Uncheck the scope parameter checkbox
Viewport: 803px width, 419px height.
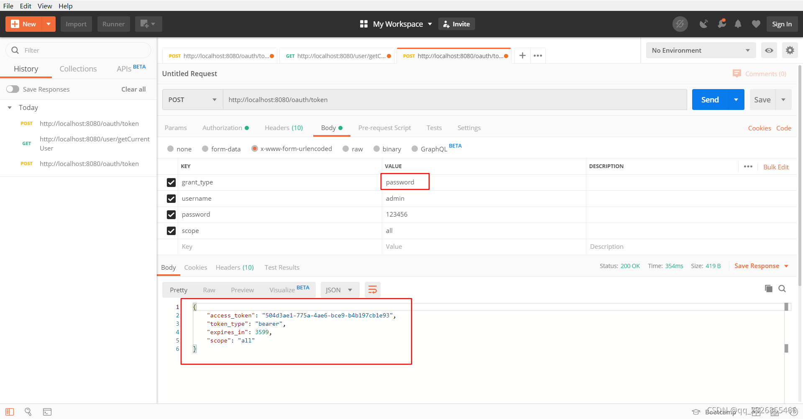[x=171, y=231]
